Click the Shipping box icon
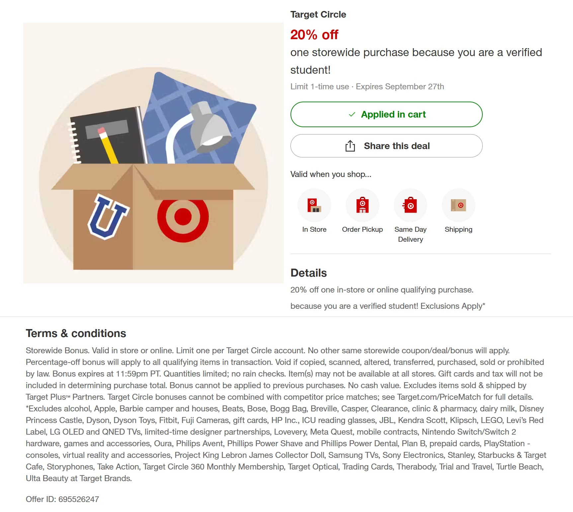 point(458,205)
